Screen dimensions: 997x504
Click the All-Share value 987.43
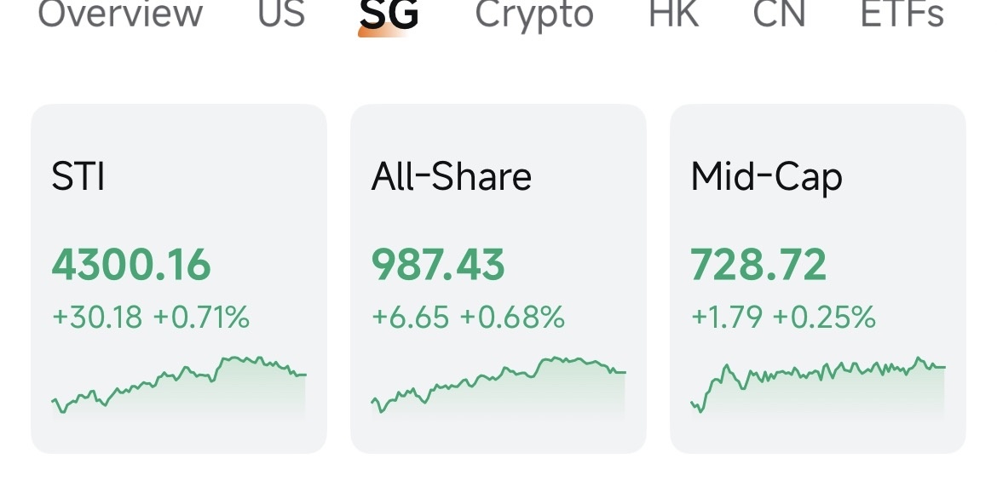click(438, 265)
